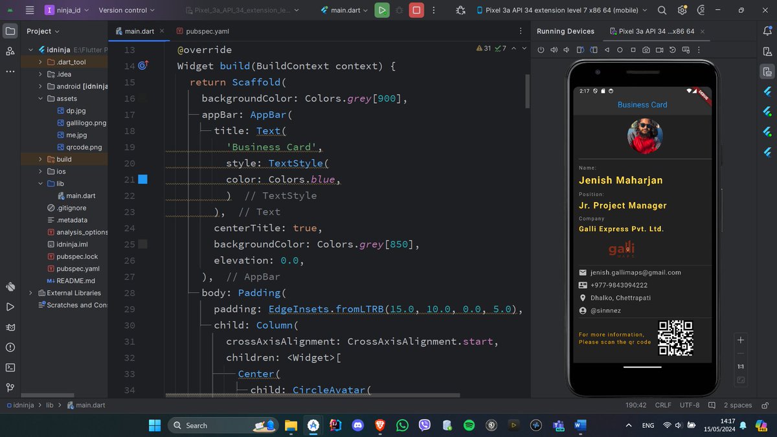Viewport: 777px width, 437px height.
Task: Select galliogo.png file in assets
Action: (81, 123)
